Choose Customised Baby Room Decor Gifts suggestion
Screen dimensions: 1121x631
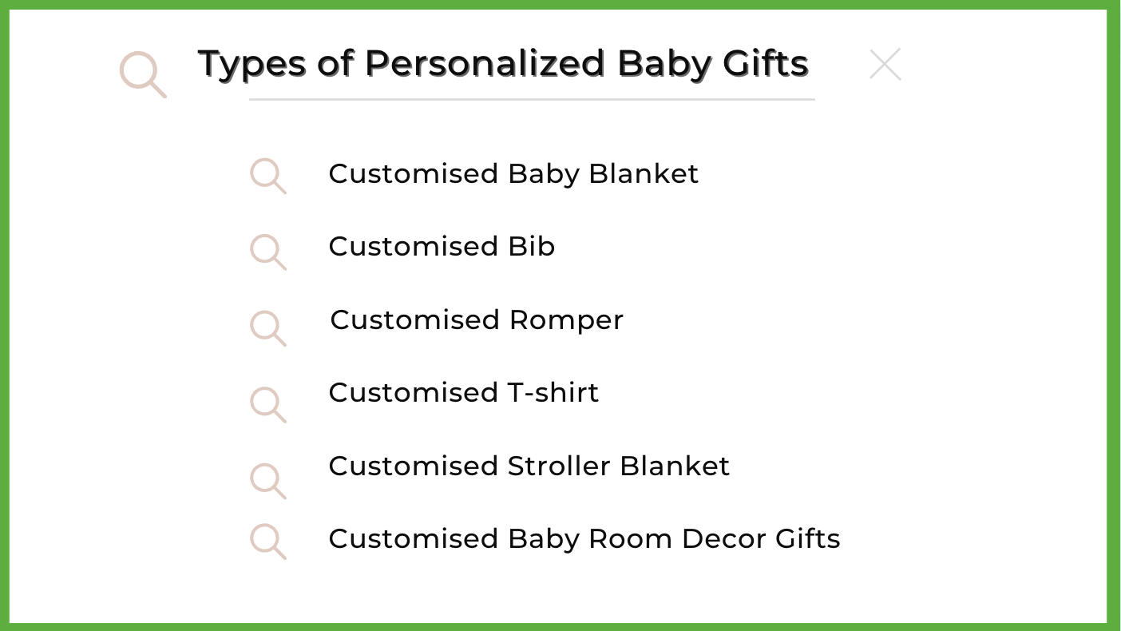(584, 539)
